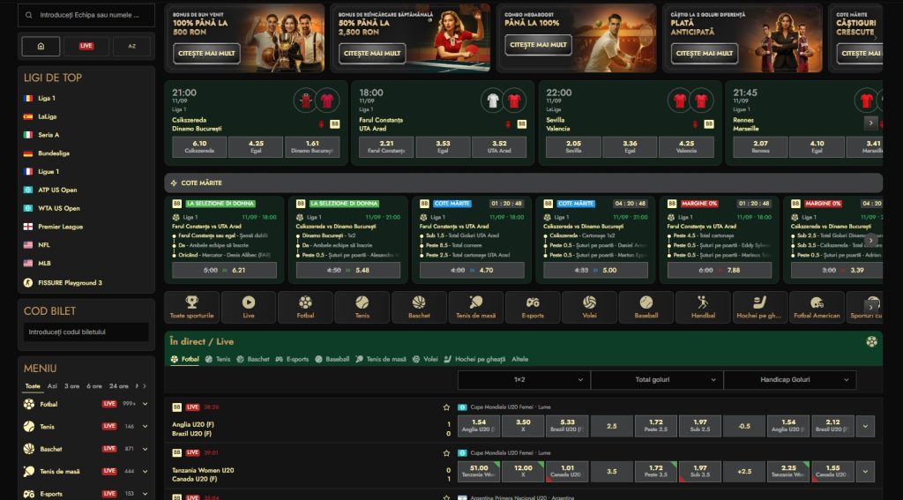This screenshot has height=500, width=903.
Task: Click the home icon button in sidebar
Action: (x=41, y=46)
